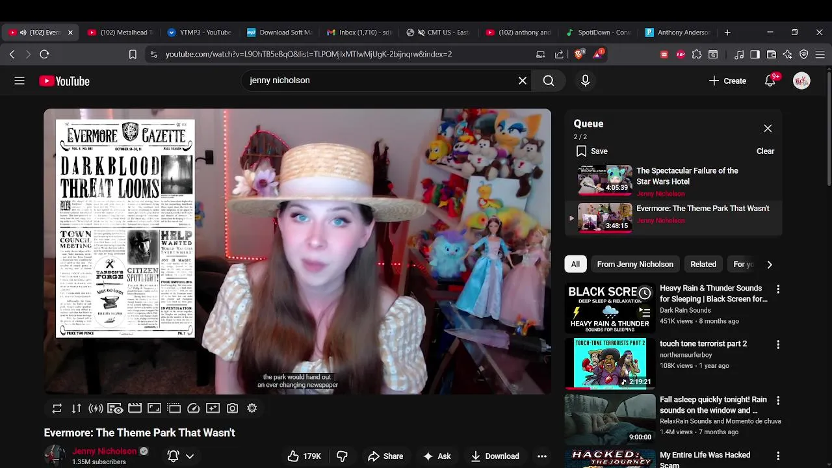832x468 pixels.
Task: Open a new browser tab
Action: [727, 32]
